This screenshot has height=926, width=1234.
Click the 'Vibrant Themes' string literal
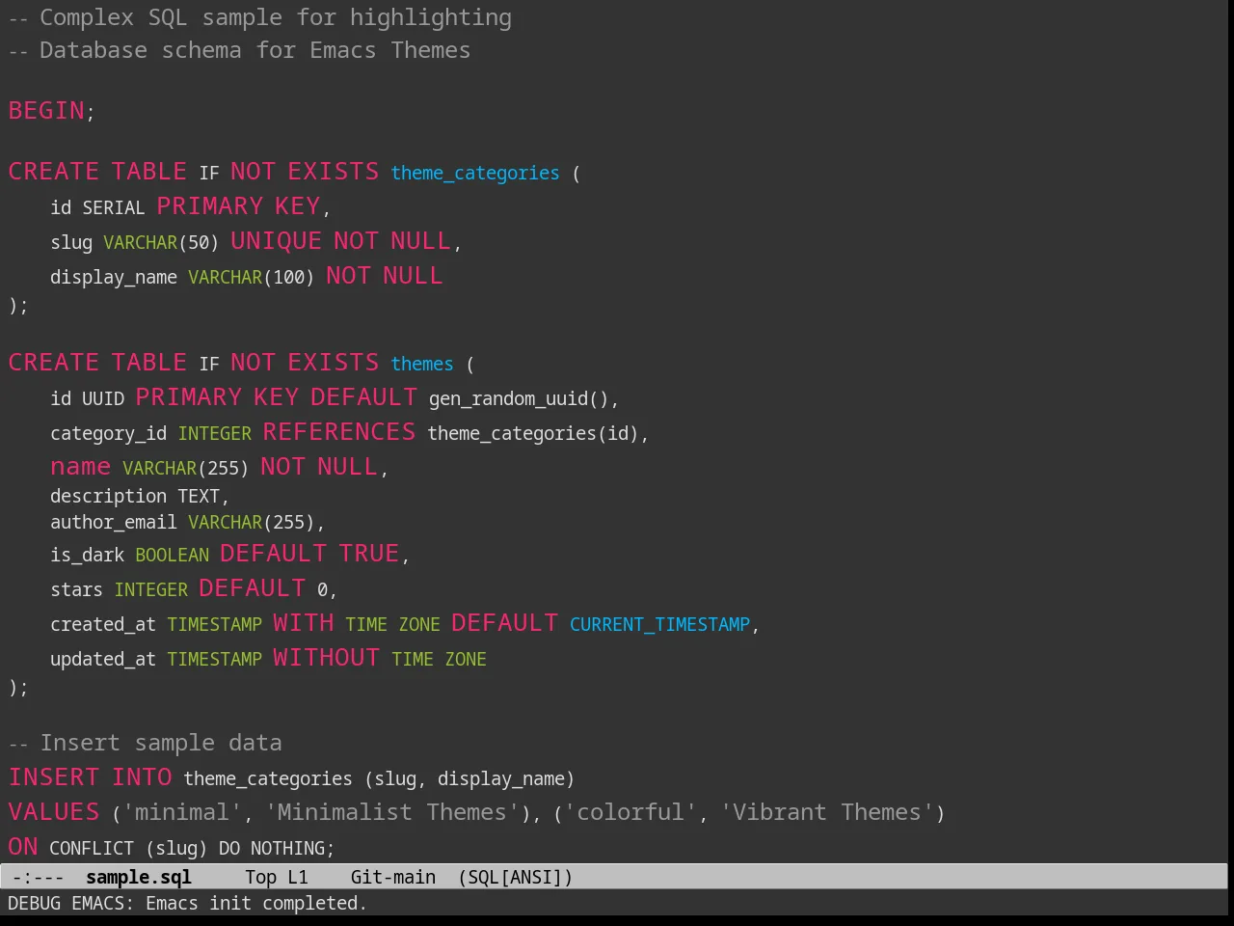827,812
